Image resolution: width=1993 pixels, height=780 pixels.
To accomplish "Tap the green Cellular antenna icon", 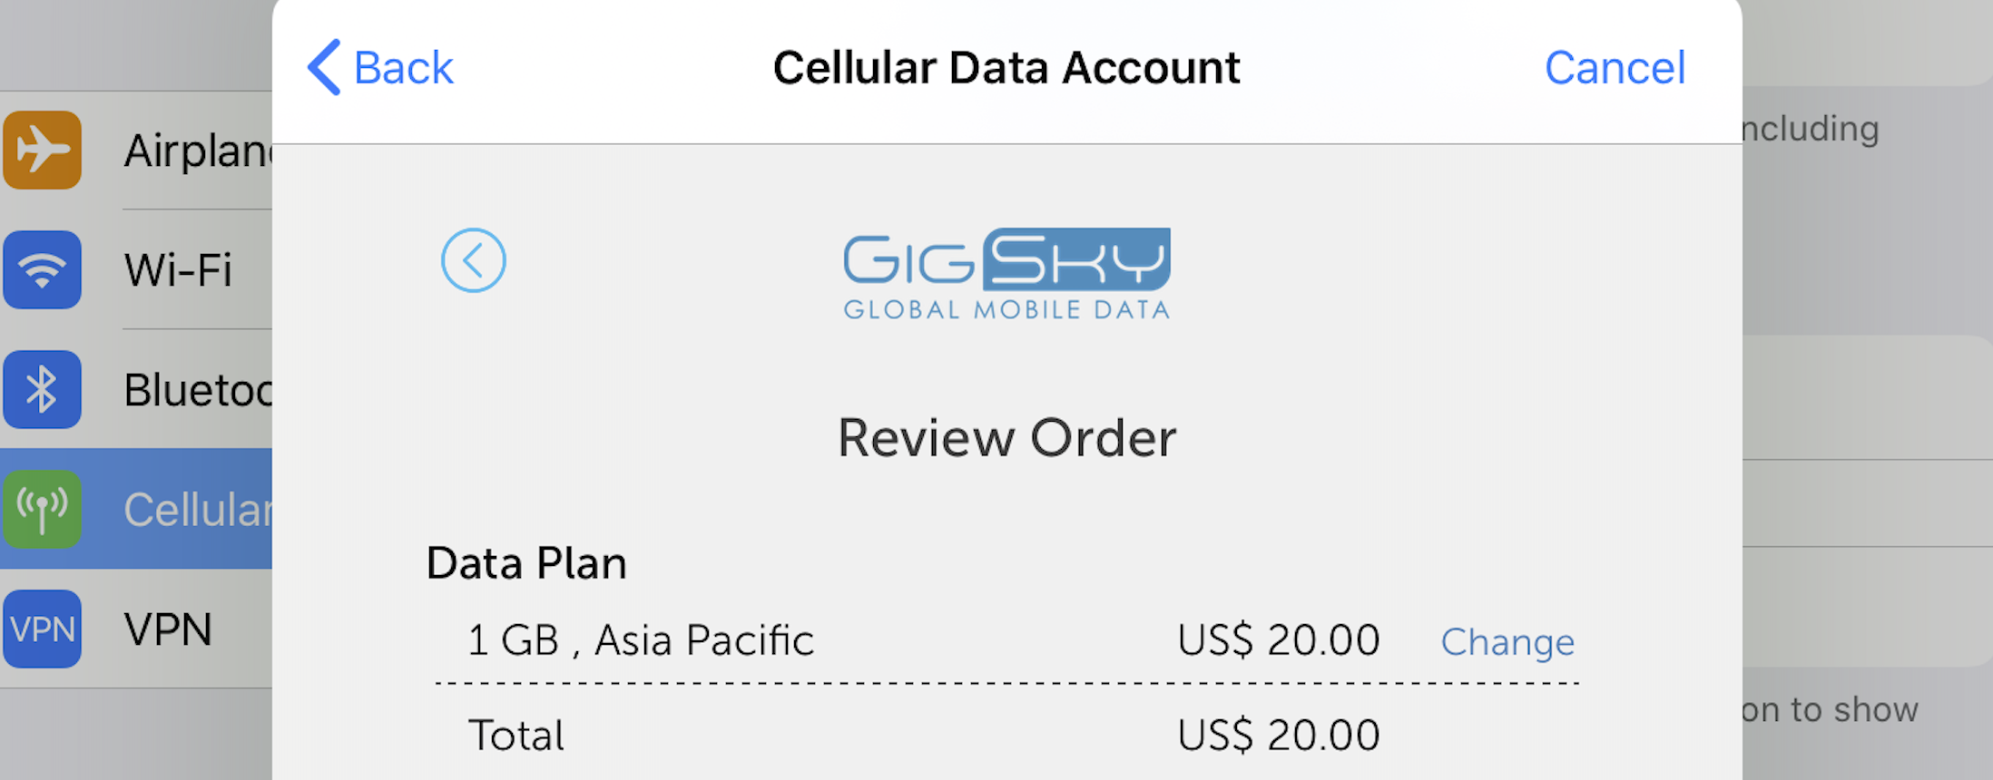I will (x=43, y=510).
